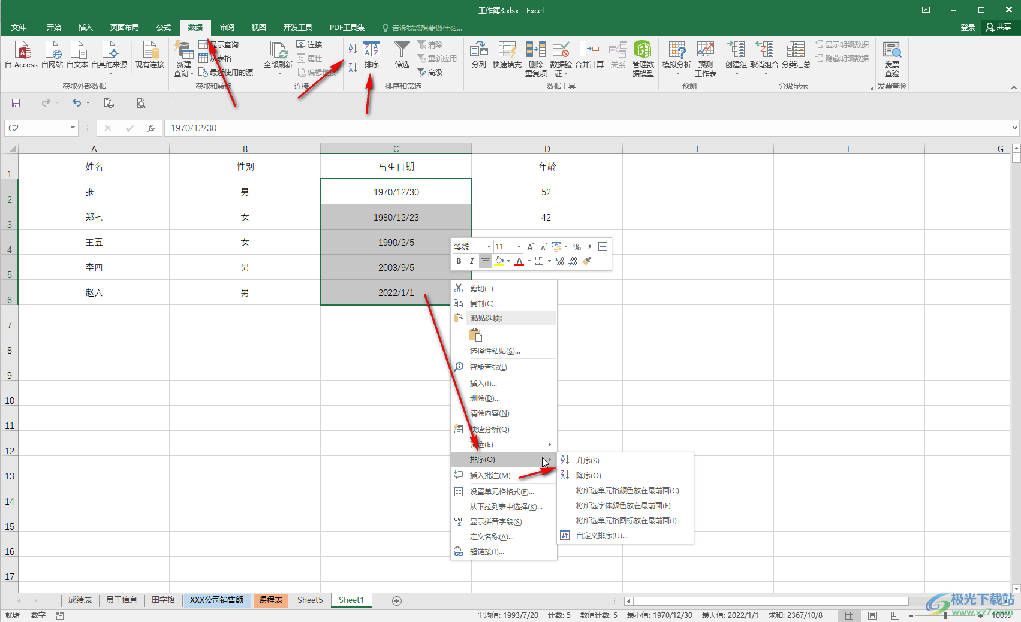Screen dimensions: 1021x622
Task: Run Flash Fill (快速填充)
Action: (507, 55)
